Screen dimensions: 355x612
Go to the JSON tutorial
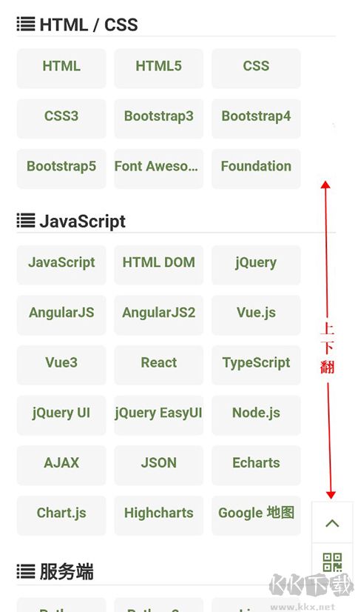158,465
